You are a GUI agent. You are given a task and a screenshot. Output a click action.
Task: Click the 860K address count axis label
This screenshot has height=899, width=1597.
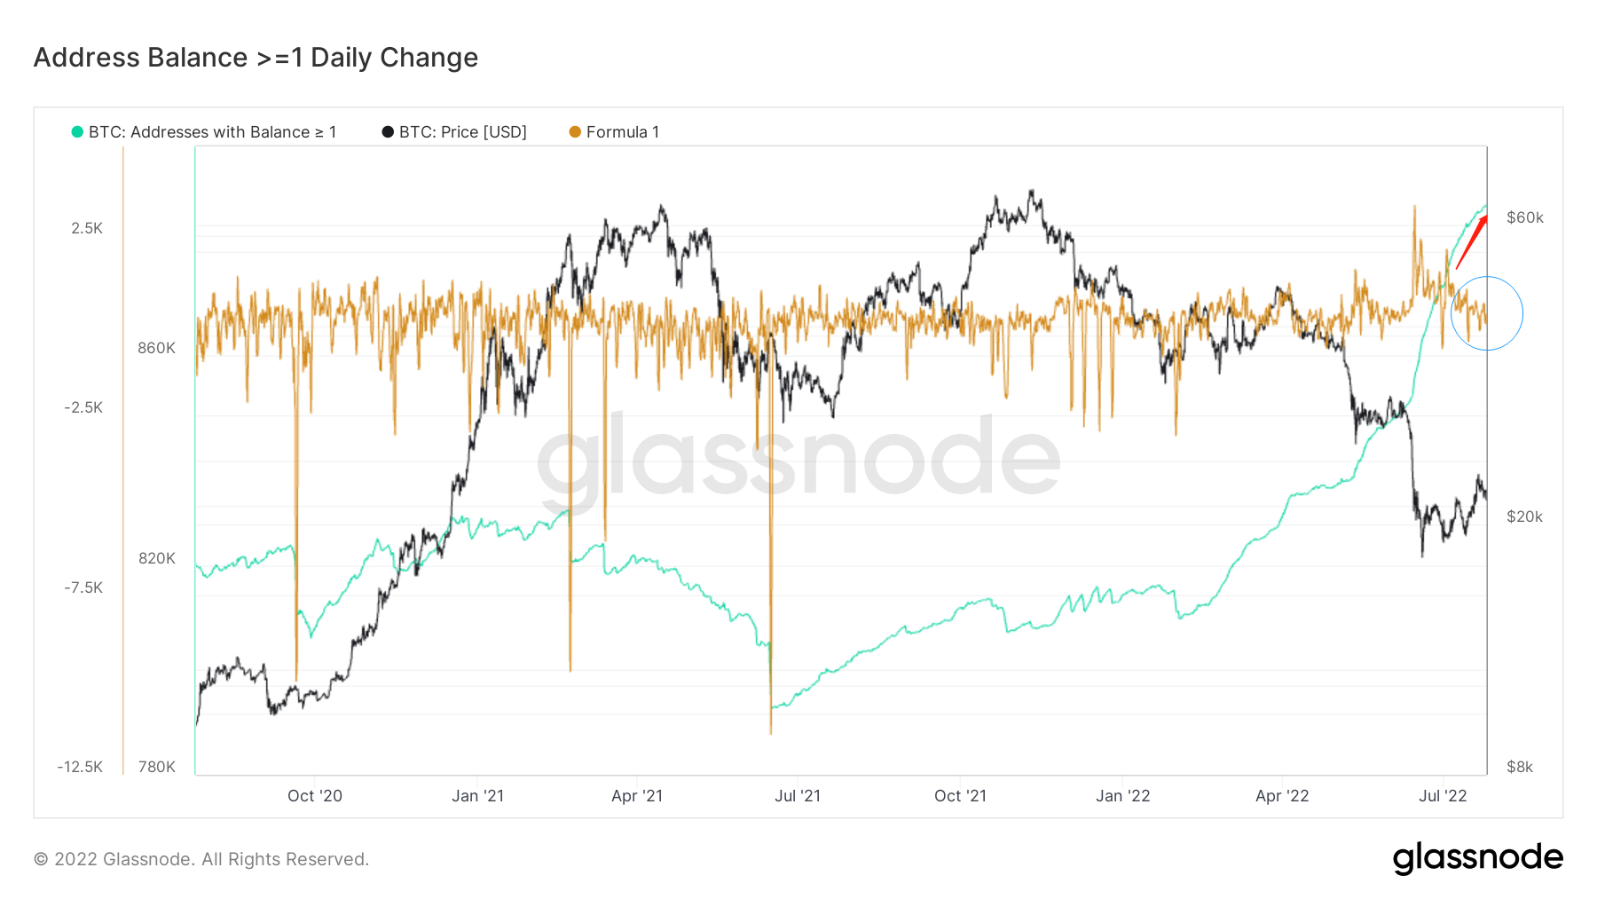click(x=156, y=348)
